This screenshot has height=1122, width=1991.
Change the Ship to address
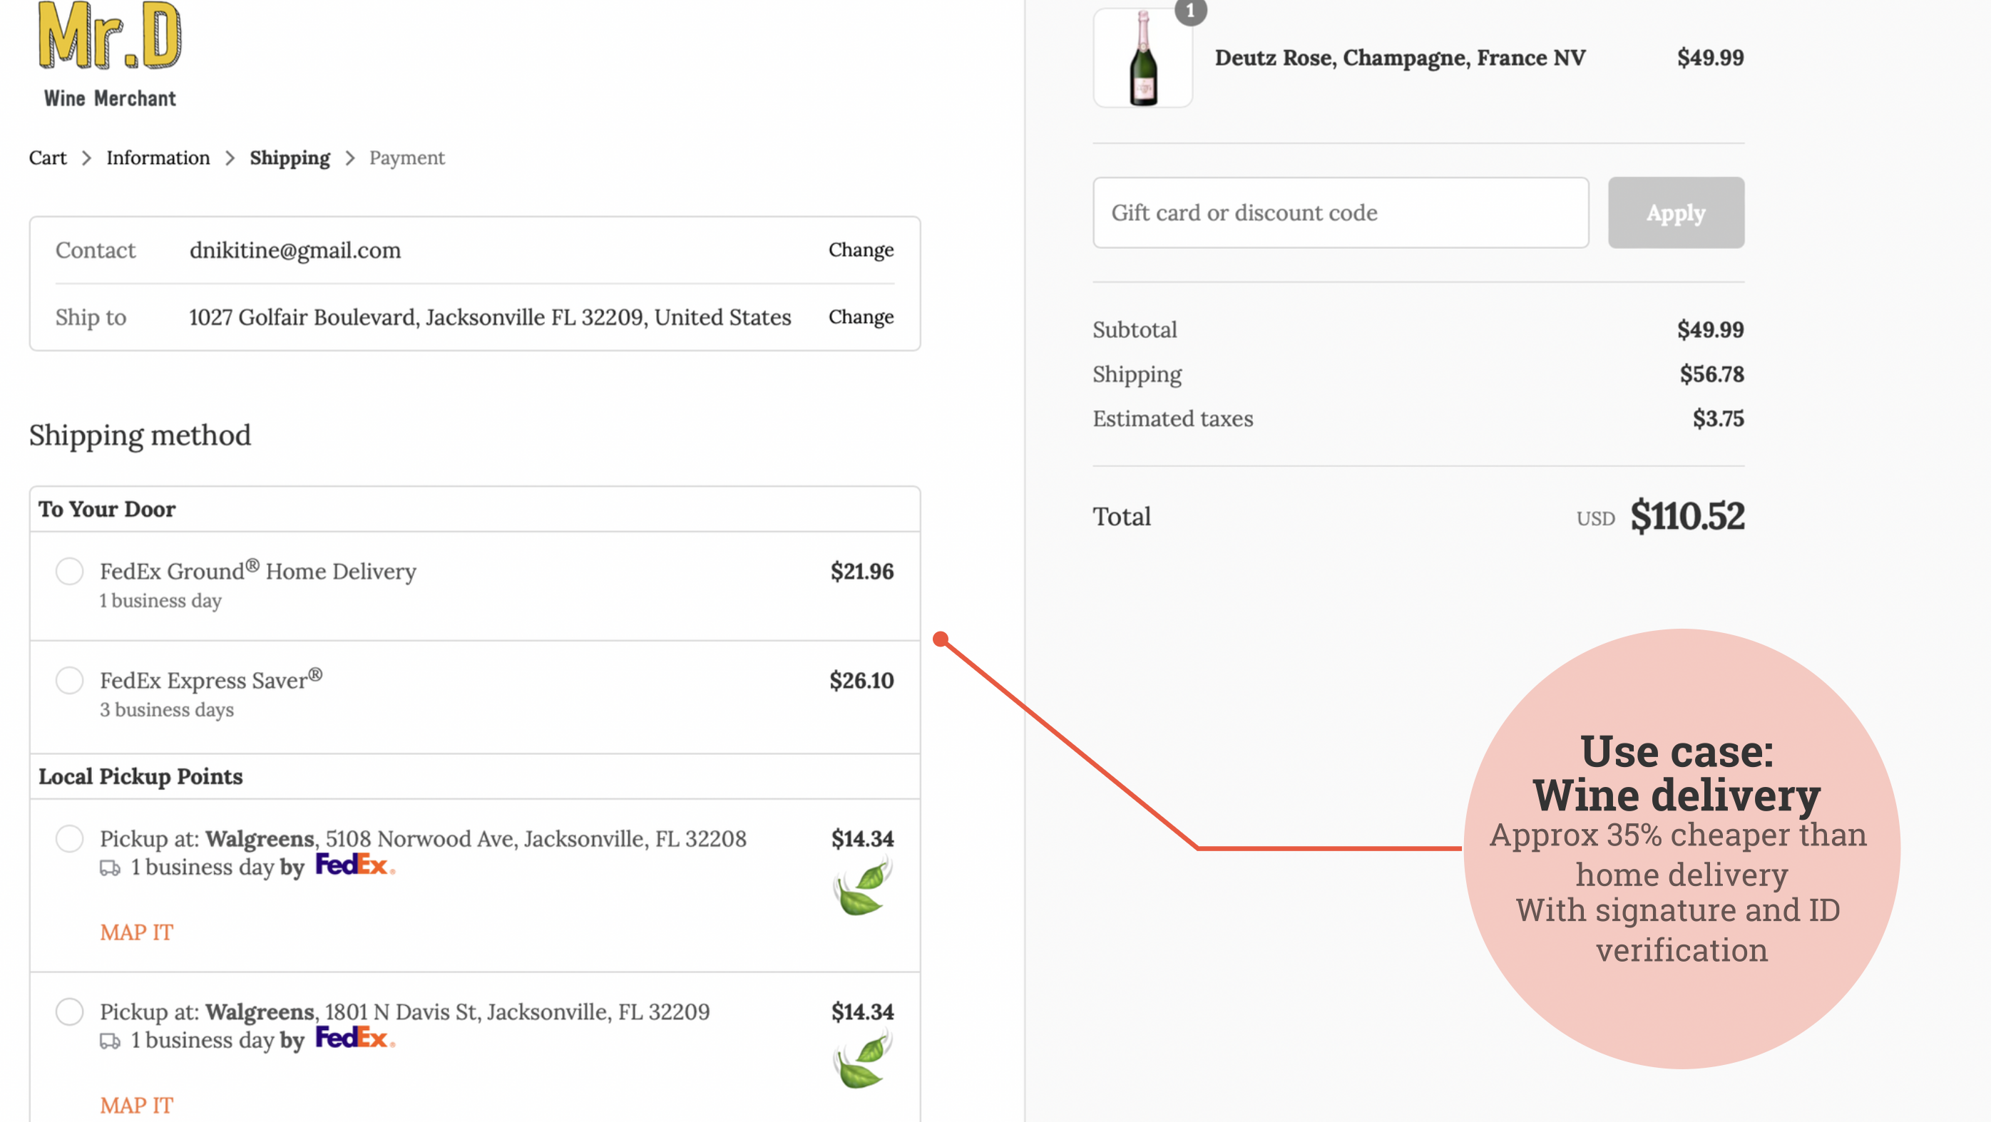tap(861, 316)
